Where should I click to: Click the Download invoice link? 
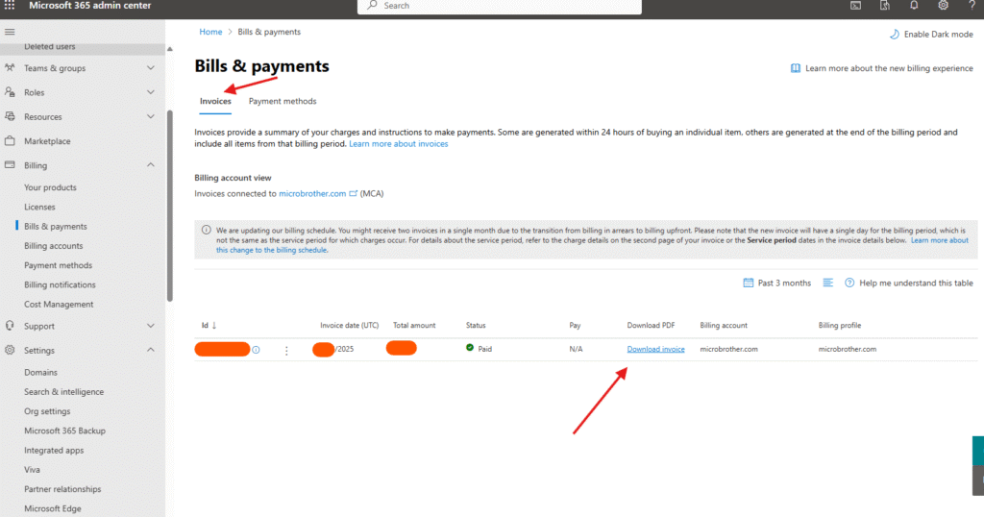[x=655, y=349]
